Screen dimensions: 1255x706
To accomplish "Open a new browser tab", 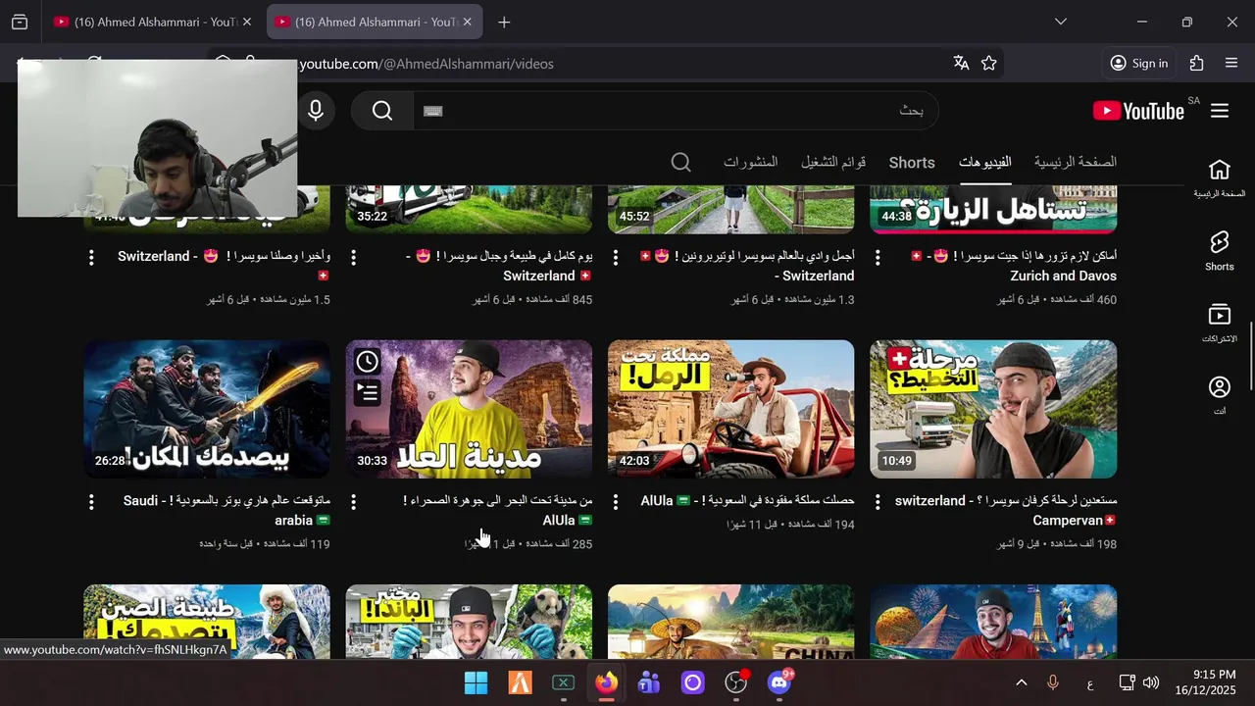I will click(504, 22).
